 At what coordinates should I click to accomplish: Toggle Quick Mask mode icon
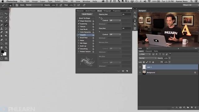pyautogui.click(x=2, y=58)
